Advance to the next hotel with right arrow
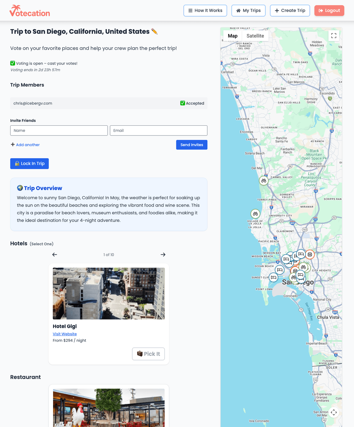 coord(163,254)
